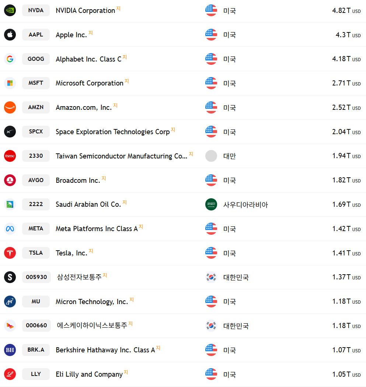
Task: Select the LLY ticker badge
Action: pos(36,374)
